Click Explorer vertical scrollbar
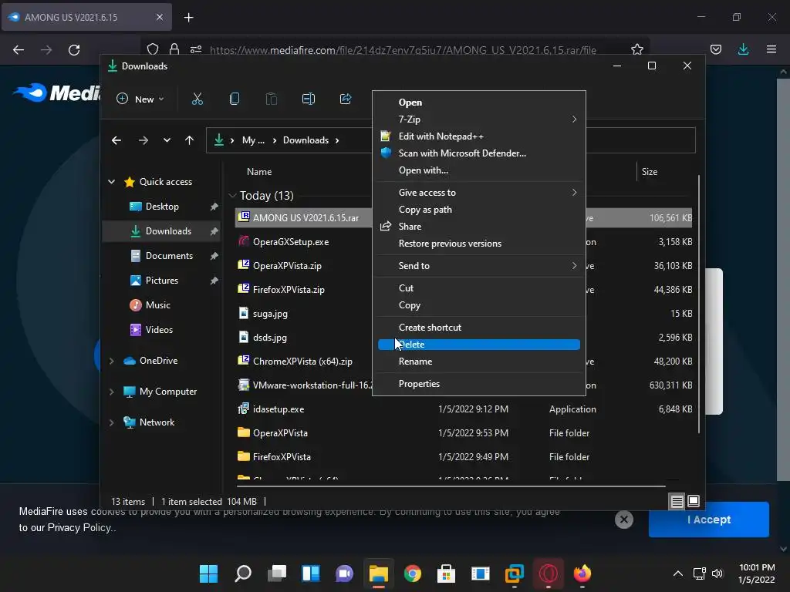790x592 pixels. point(699,304)
